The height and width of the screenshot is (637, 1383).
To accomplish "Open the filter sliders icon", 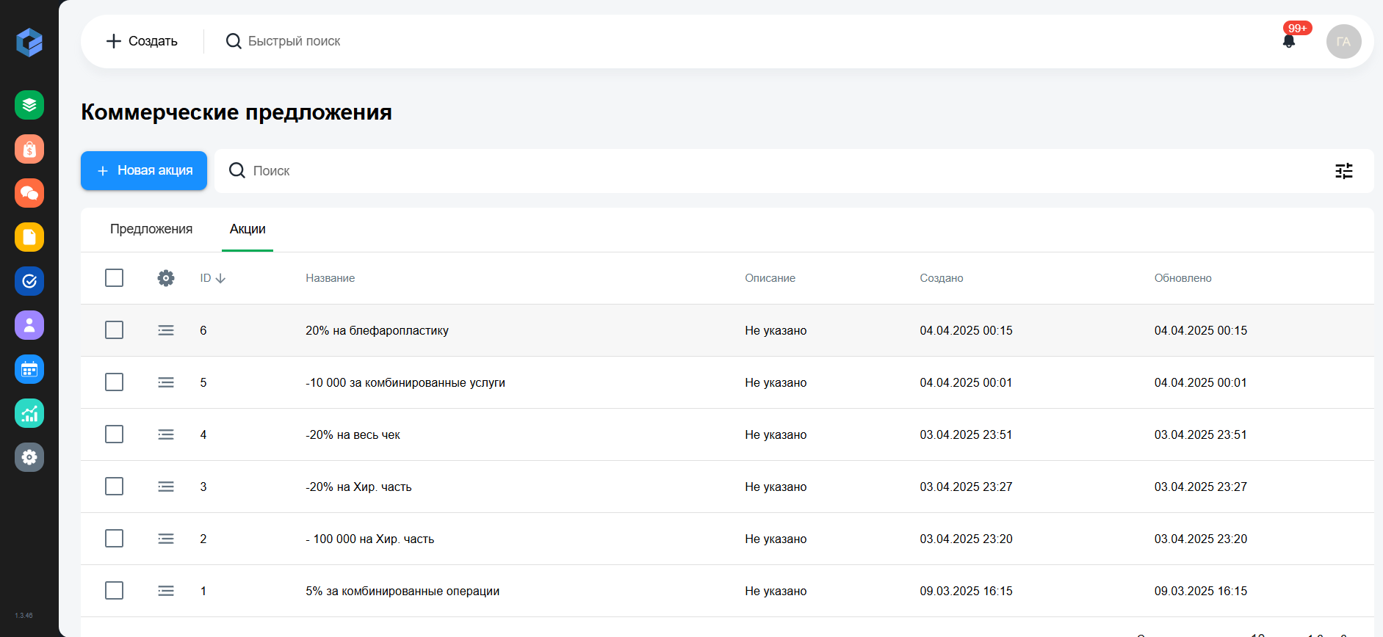I will tap(1343, 171).
